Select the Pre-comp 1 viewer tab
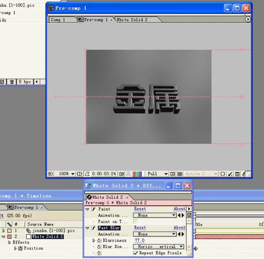The height and width of the screenshot is (259, 264). click(x=95, y=20)
